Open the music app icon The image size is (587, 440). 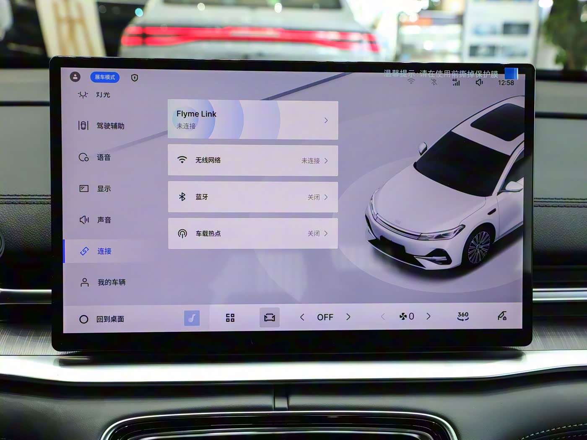point(192,318)
